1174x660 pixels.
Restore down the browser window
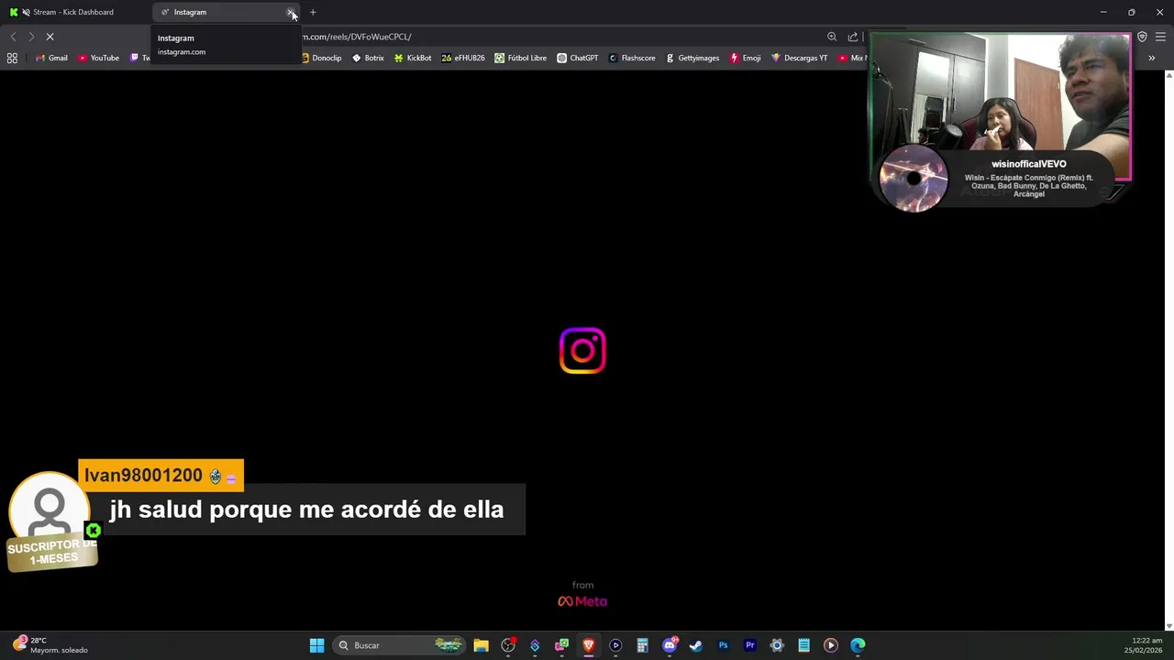coord(1132,12)
